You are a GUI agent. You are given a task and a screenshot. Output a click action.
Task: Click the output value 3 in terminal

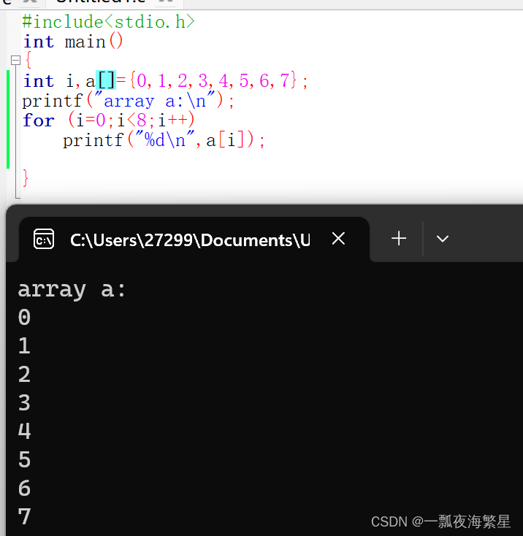(24, 402)
